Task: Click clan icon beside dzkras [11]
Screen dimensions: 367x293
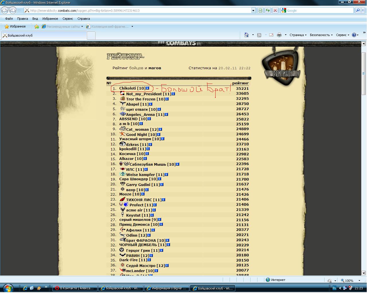Action: (122, 144)
